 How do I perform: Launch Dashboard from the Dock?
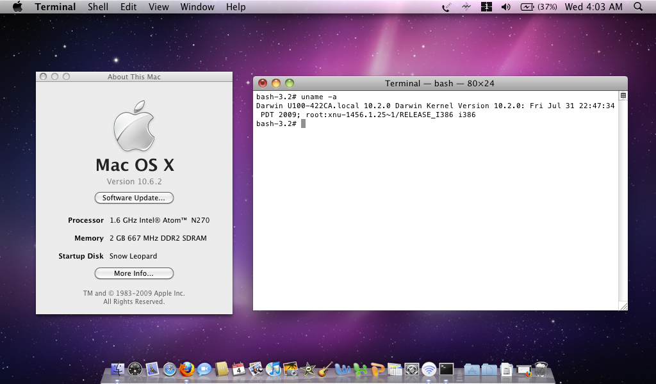135,369
